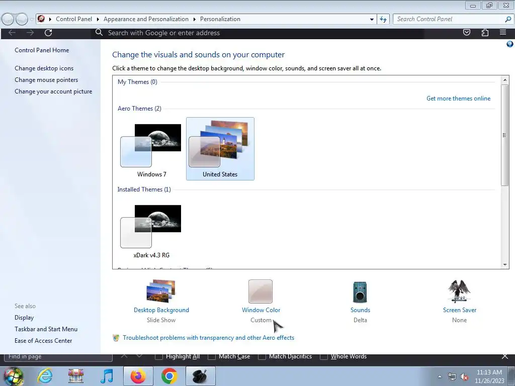Open the browser extensions icon
The image size is (515, 386).
point(485,32)
